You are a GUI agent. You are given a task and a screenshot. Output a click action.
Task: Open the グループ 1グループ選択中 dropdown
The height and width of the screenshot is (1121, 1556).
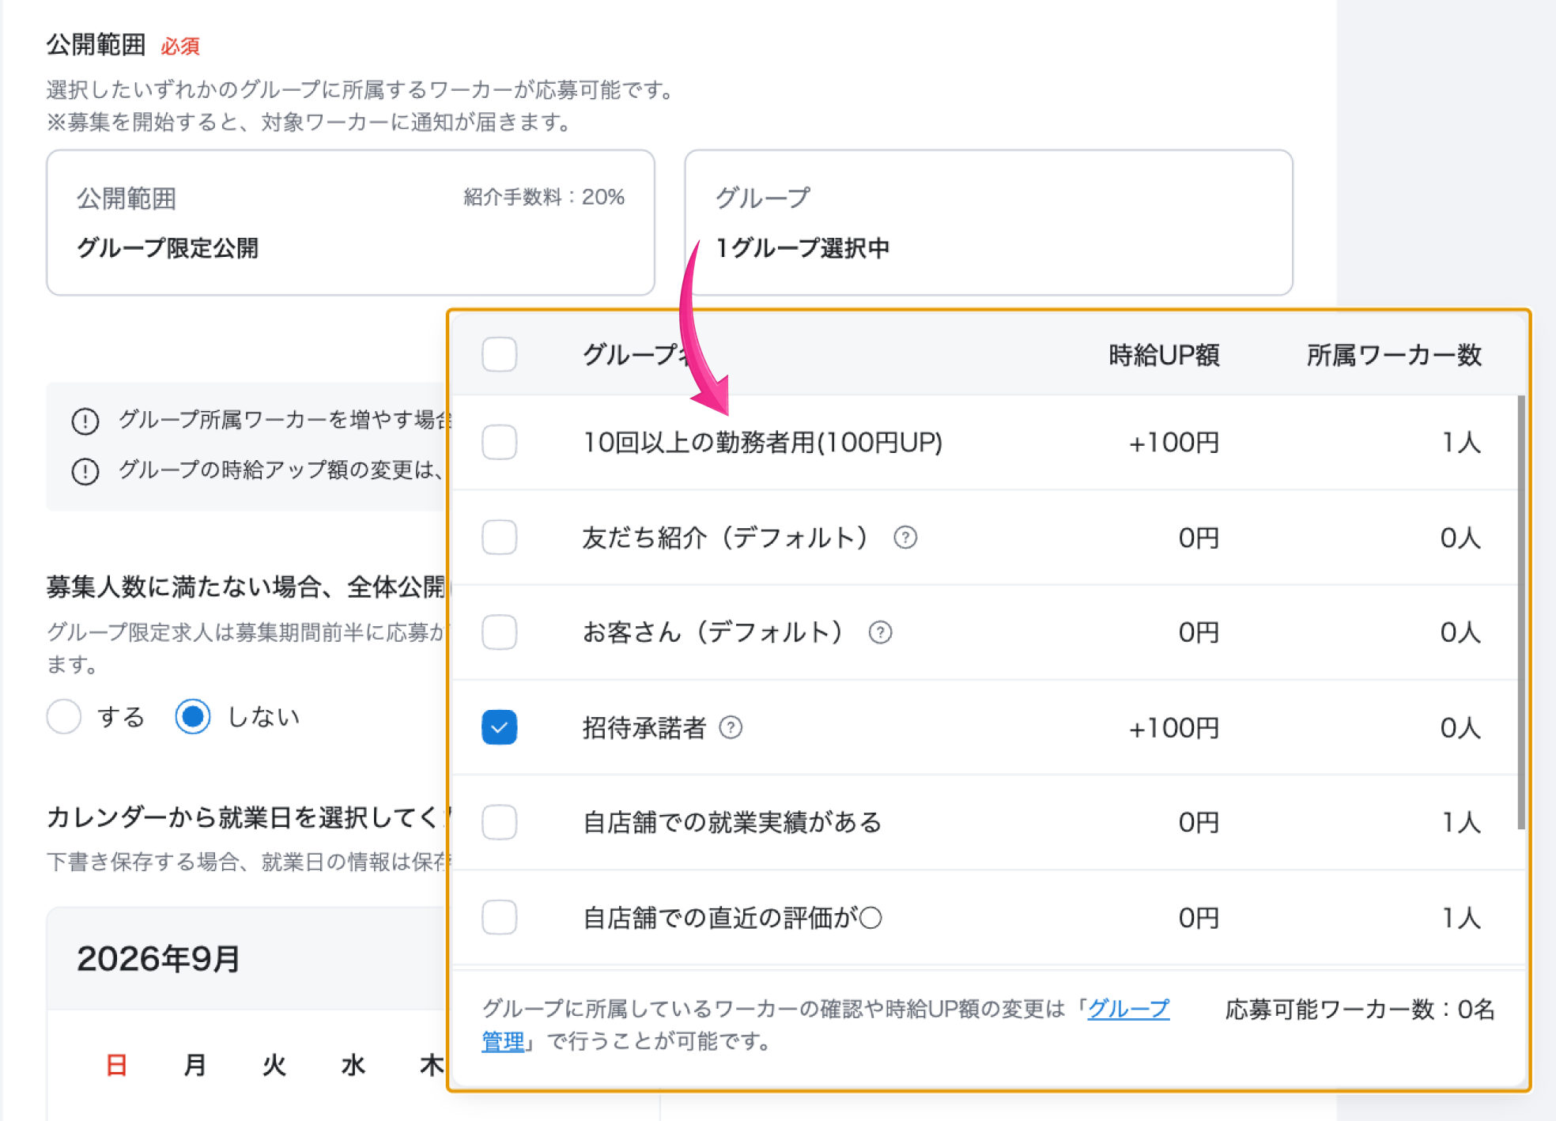tap(988, 223)
